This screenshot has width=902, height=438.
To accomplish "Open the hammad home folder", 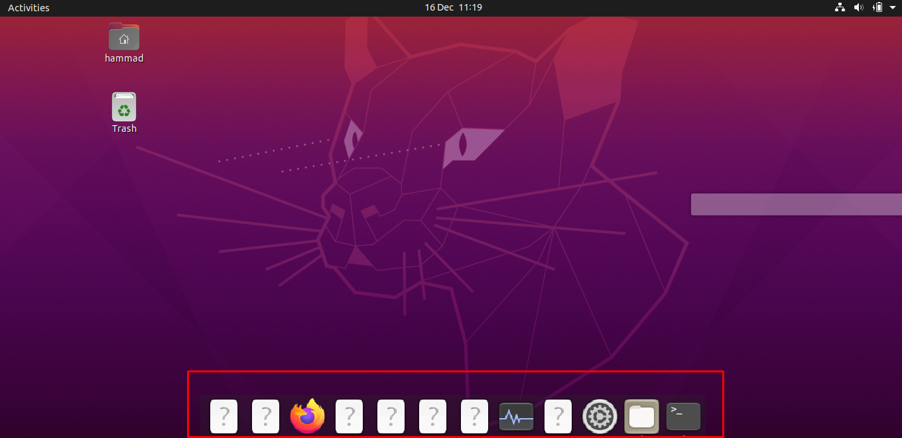I will pos(124,37).
